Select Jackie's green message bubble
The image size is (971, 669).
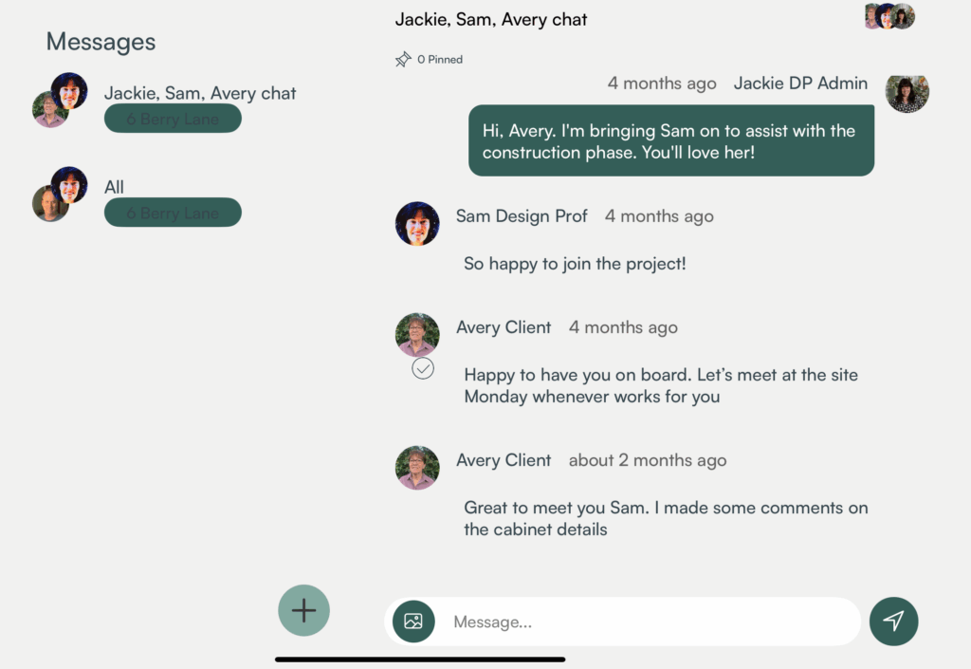click(x=670, y=140)
